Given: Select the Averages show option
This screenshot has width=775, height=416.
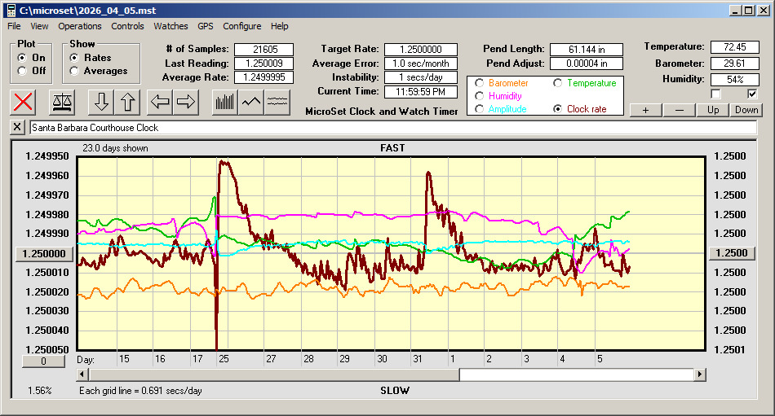Looking at the screenshot, I should pyautogui.click(x=74, y=71).
